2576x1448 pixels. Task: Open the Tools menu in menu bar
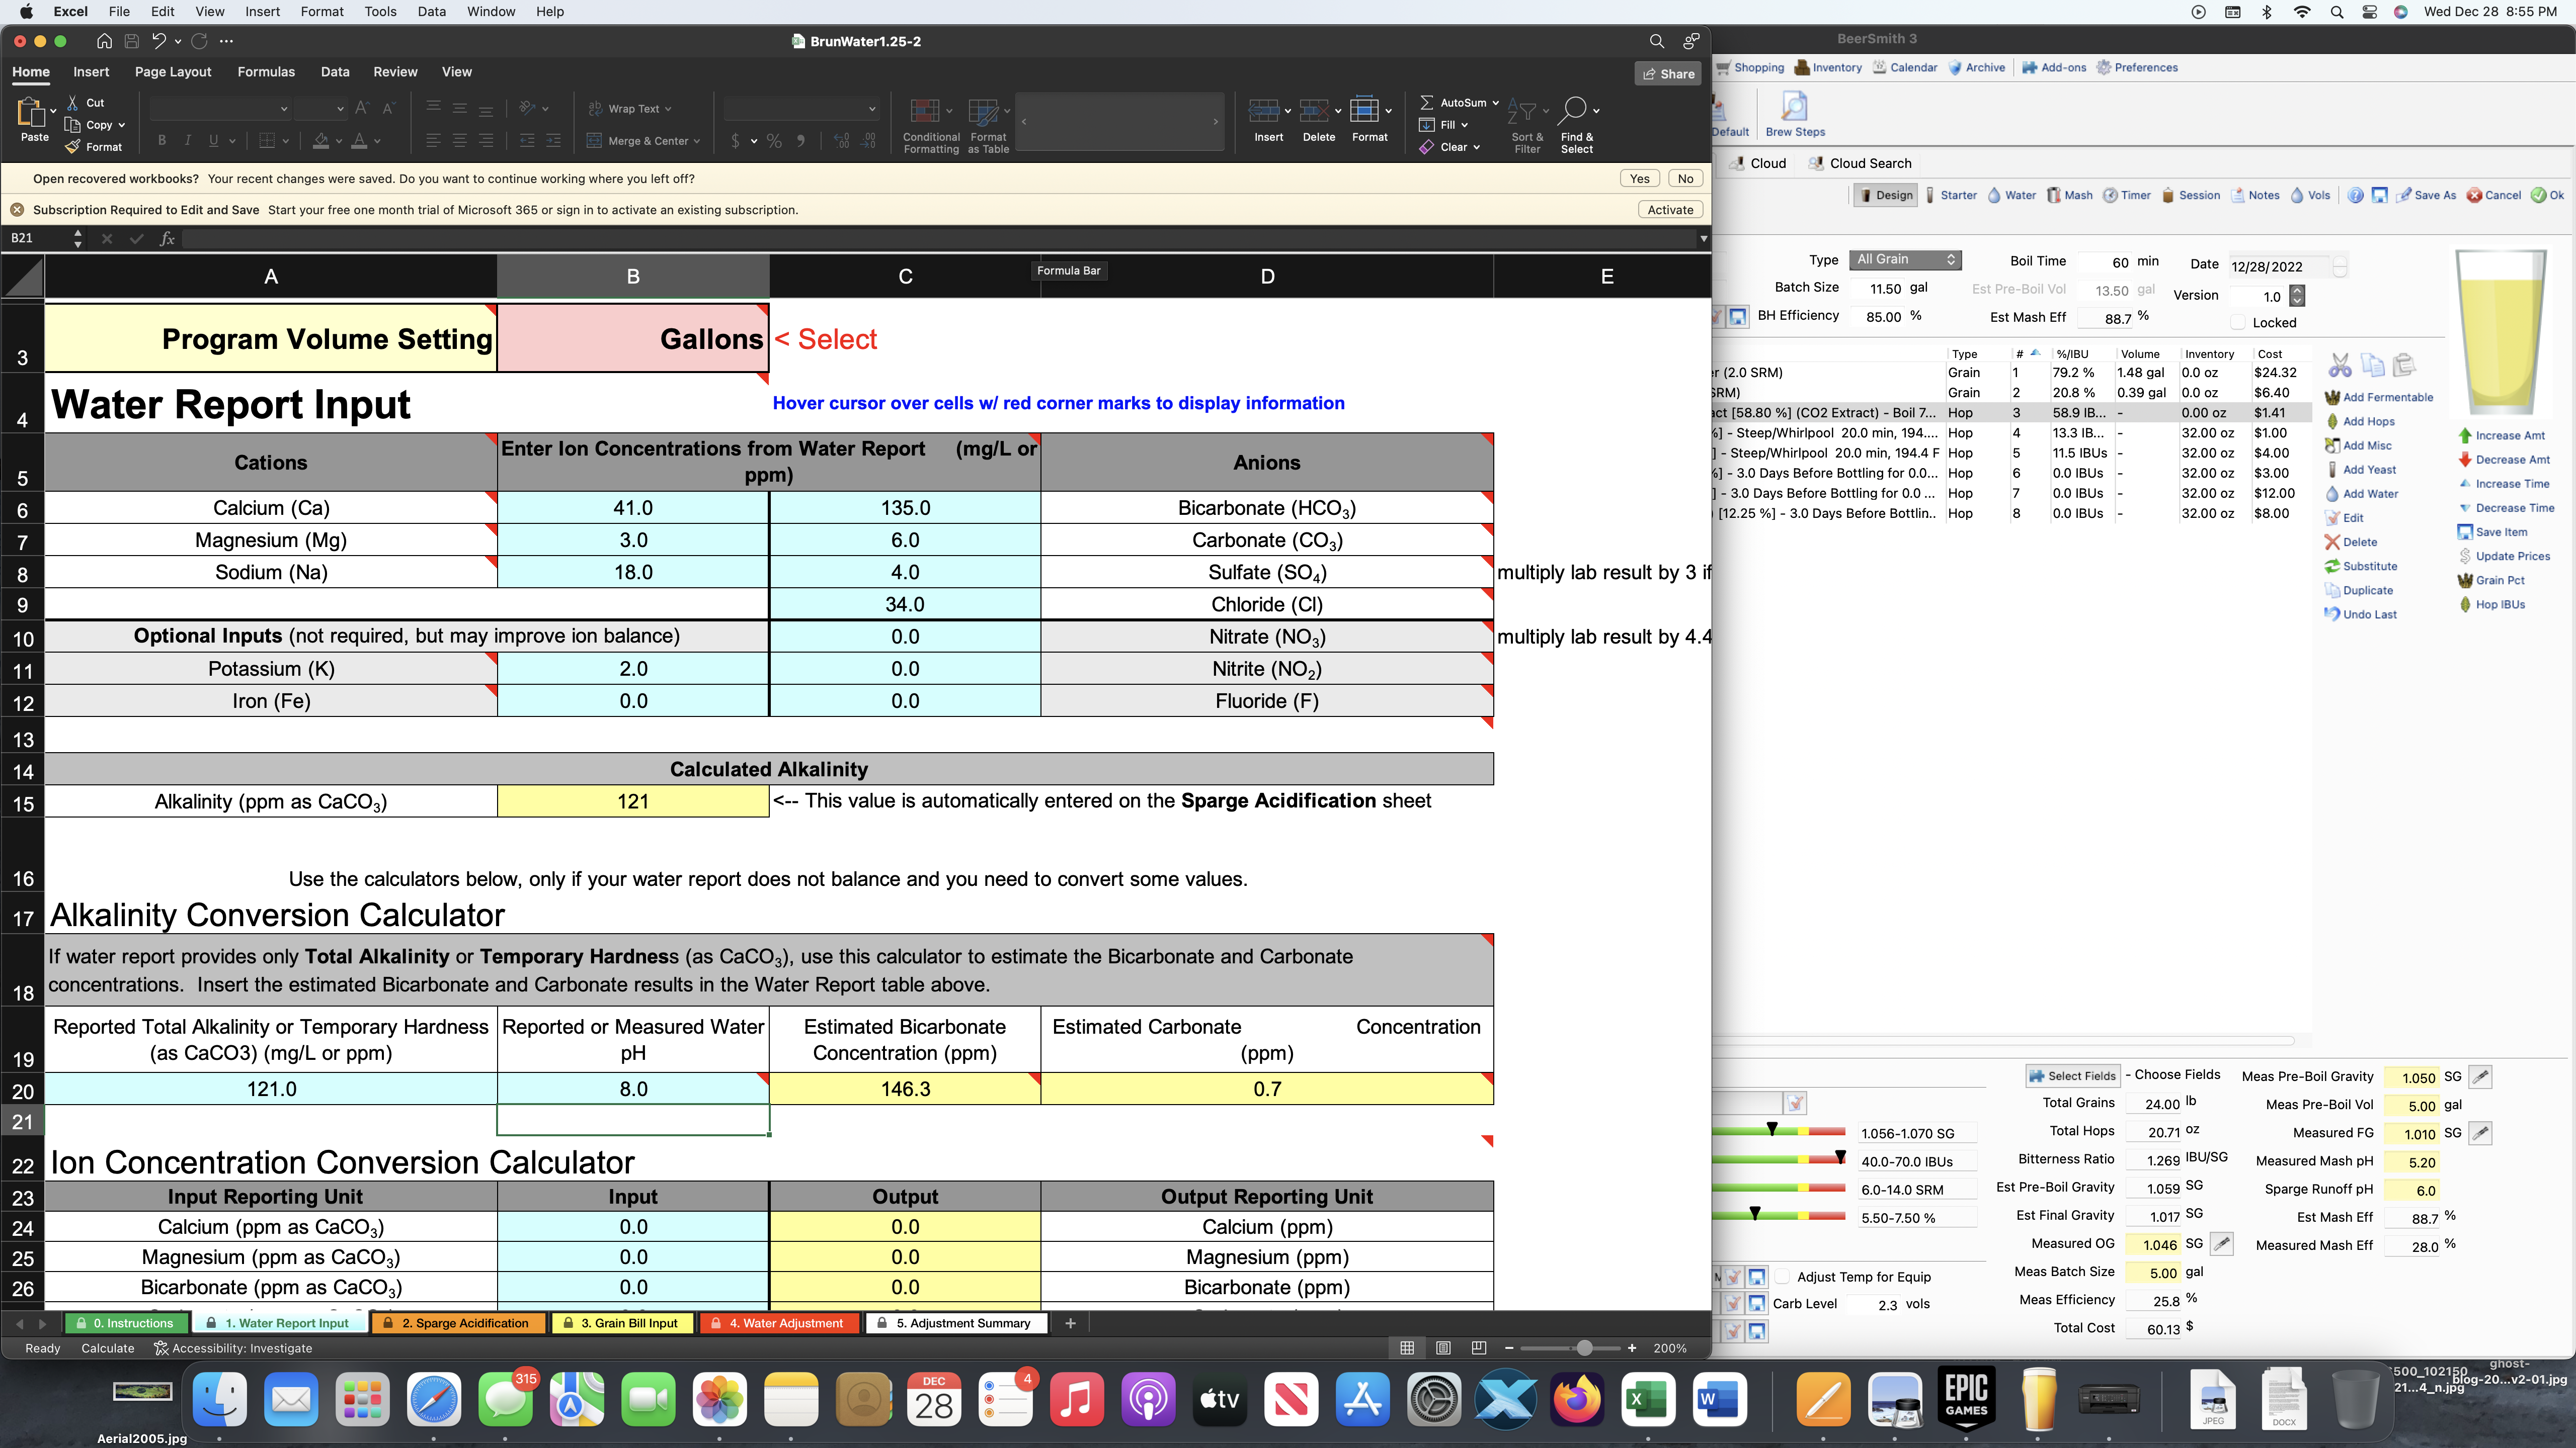(x=380, y=12)
